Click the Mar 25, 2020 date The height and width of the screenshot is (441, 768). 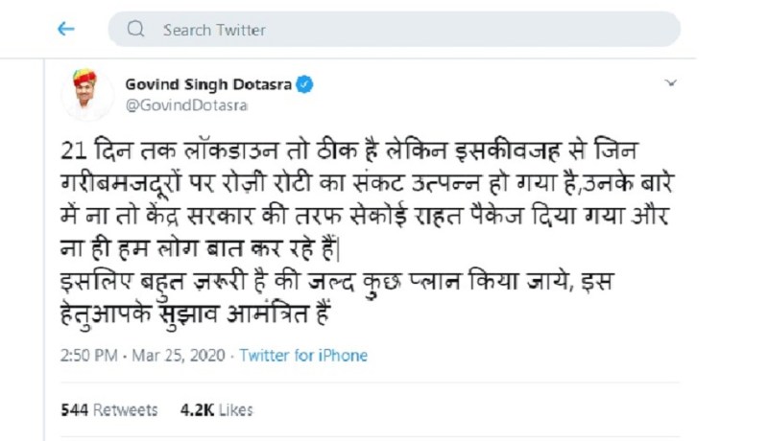[x=180, y=356]
